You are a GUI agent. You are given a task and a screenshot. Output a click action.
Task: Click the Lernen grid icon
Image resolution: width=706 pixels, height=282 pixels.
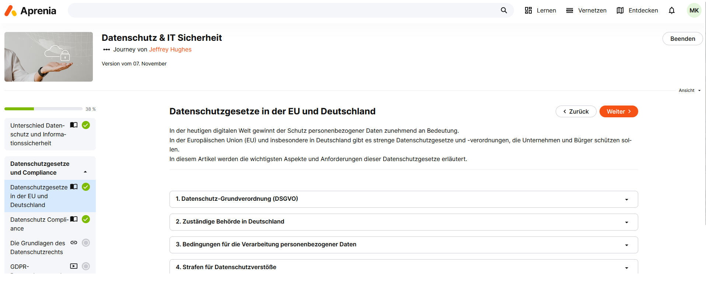pyautogui.click(x=528, y=10)
